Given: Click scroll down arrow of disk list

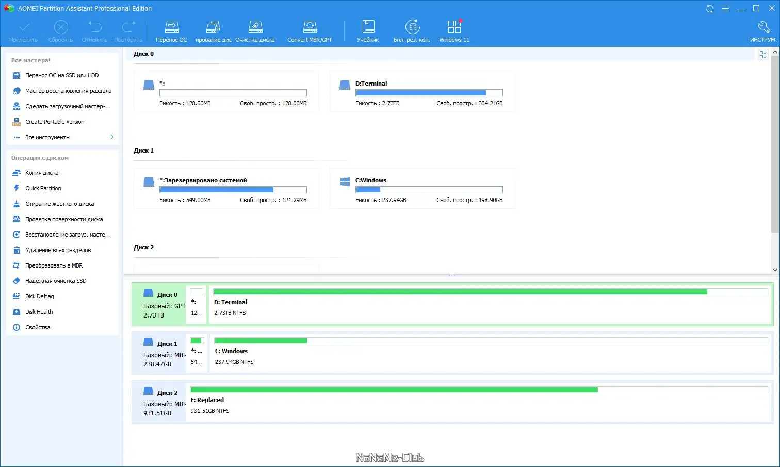Looking at the screenshot, I should 775,270.
